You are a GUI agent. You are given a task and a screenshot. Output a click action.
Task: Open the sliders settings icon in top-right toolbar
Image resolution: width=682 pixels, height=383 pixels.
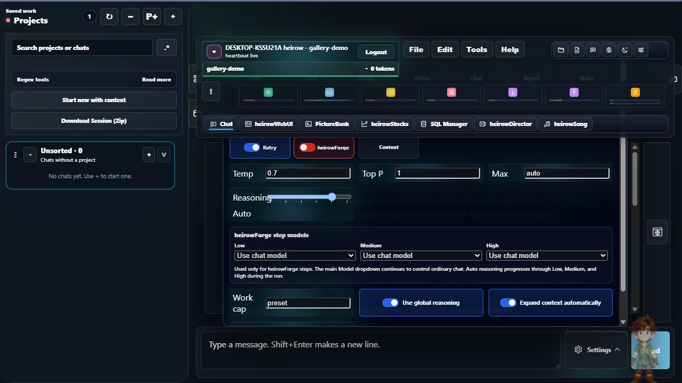click(641, 50)
